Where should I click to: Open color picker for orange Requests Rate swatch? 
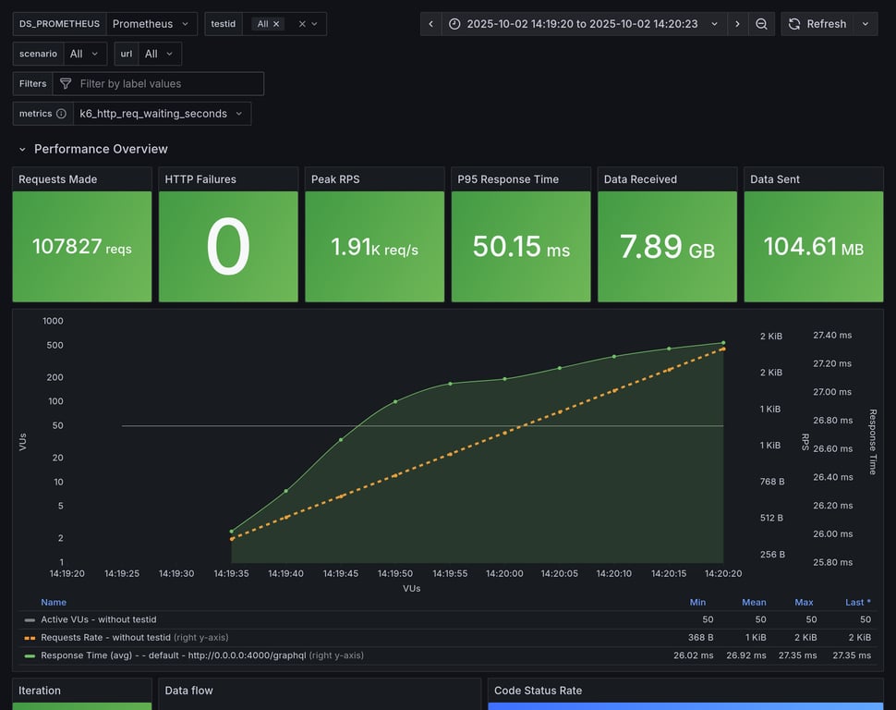30,637
